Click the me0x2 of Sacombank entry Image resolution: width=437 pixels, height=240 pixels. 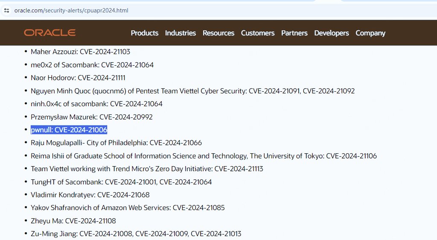point(92,65)
